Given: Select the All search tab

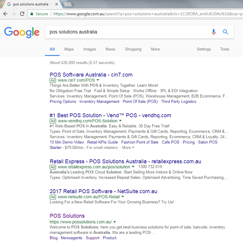Looking at the screenshot, I should coord(52,49).
